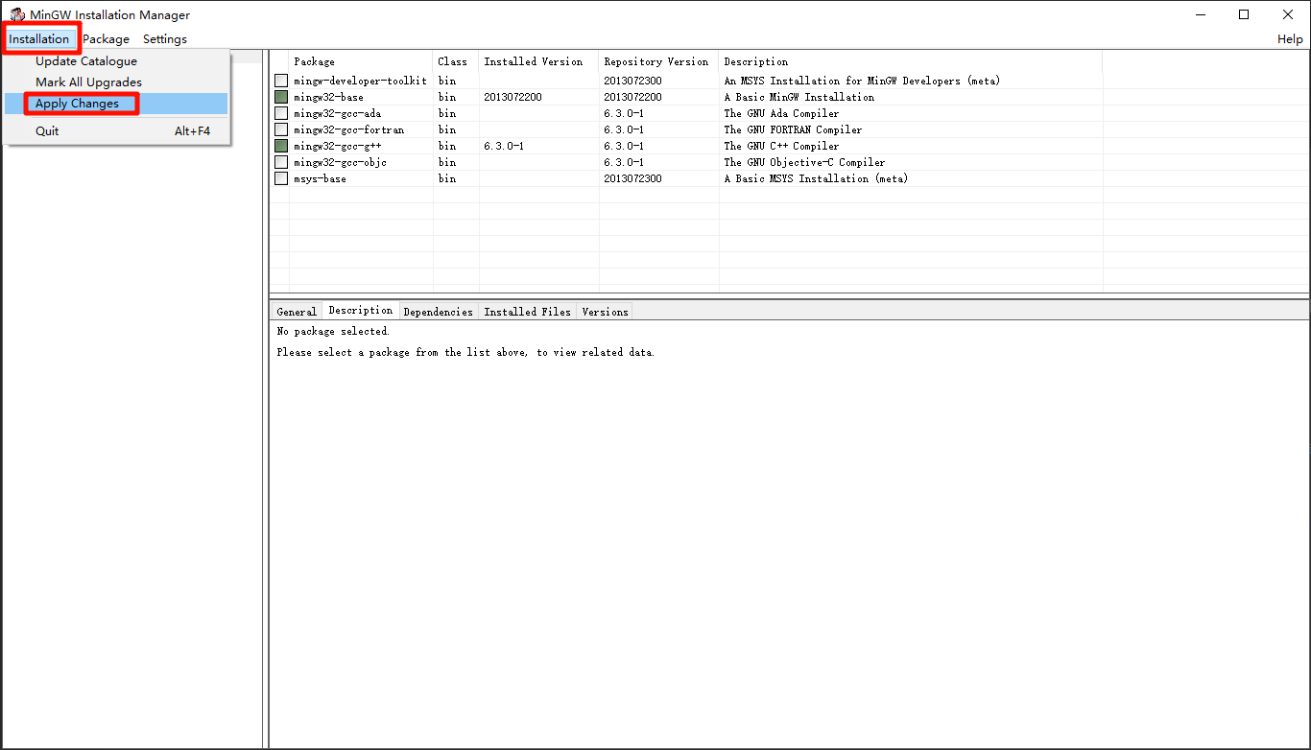The image size is (1311, 750).
Task: Mark the mingw32-gcc-ada checkbox
Action: pos(281,113)
